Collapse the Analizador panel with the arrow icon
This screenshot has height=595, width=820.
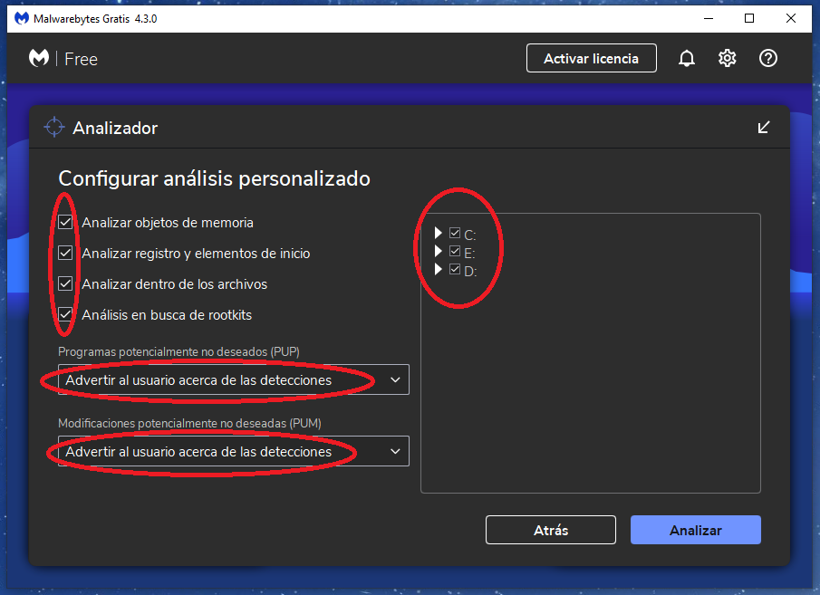(764, 128)
